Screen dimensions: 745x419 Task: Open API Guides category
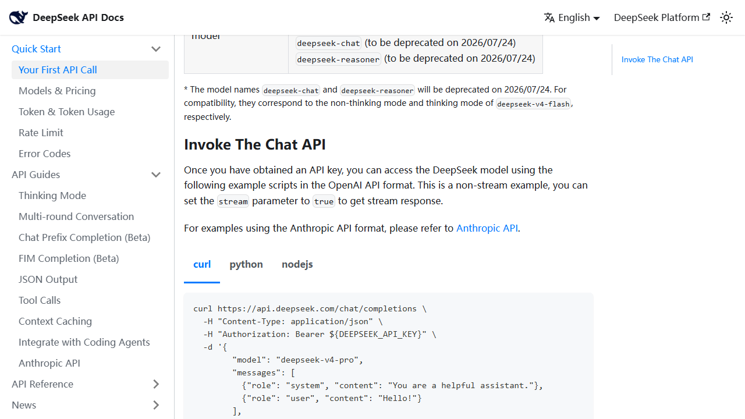(36, 175)
